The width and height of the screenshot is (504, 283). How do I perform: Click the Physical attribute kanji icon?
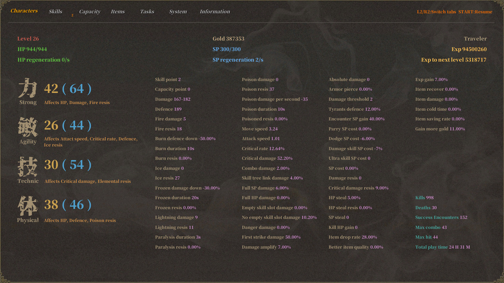[x=28, y=206]
